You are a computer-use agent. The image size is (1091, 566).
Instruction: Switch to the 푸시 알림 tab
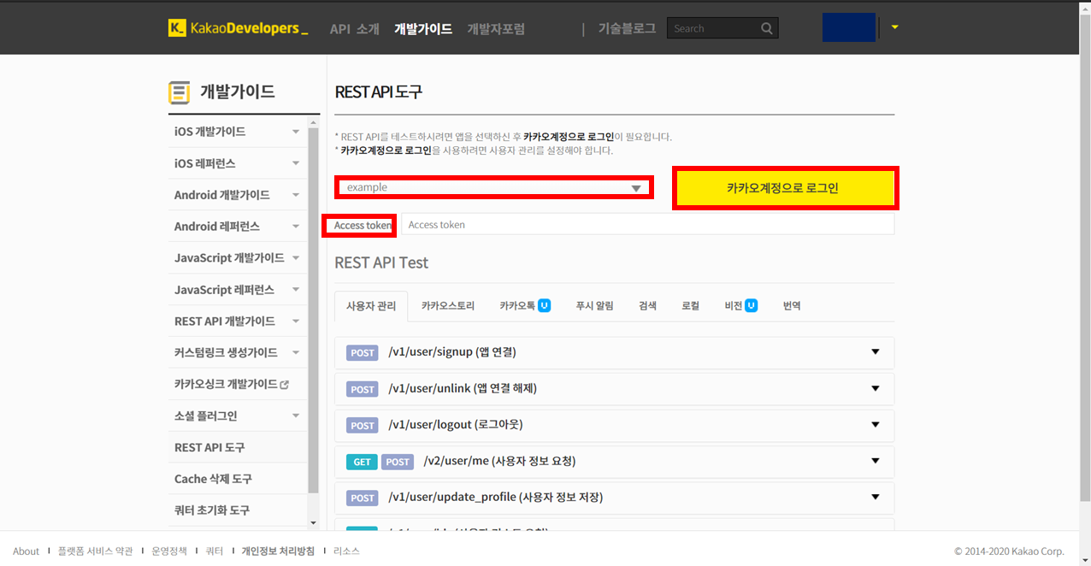(594, 306)
